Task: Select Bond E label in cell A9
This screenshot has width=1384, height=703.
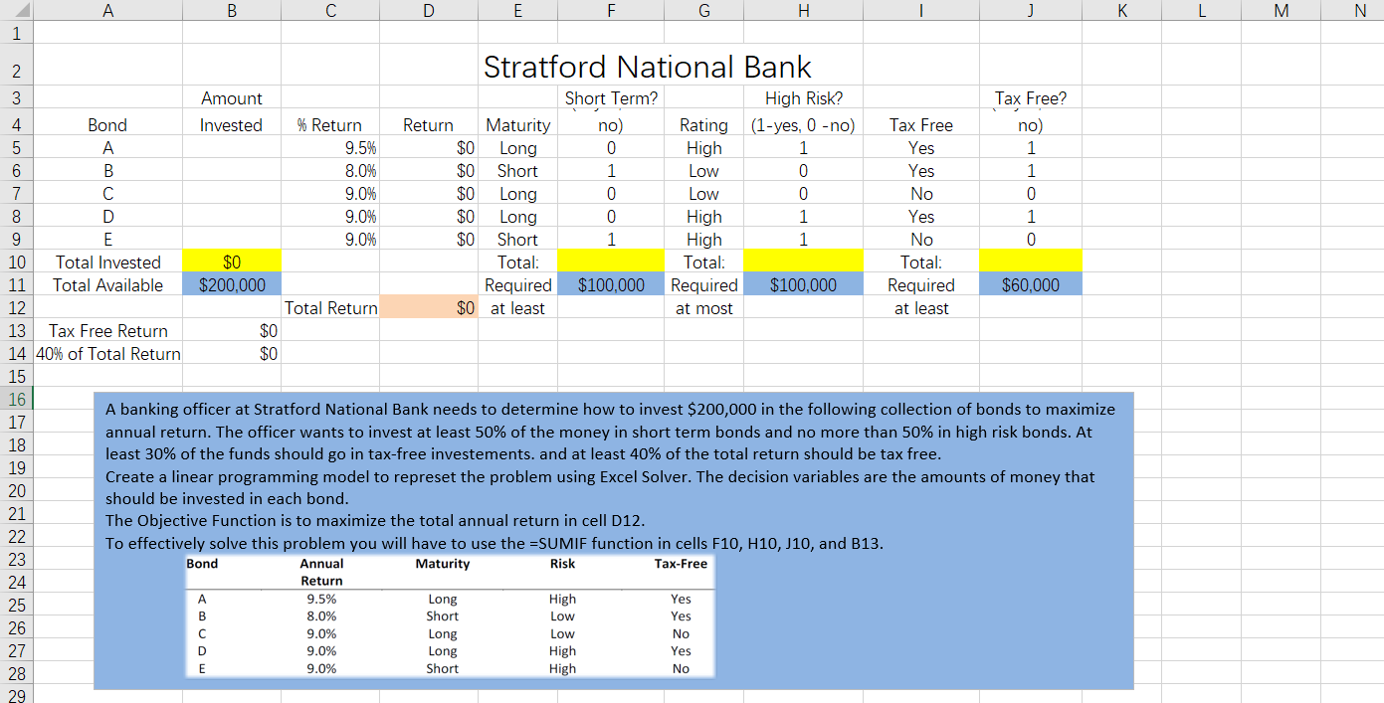Action: point(108,239)
